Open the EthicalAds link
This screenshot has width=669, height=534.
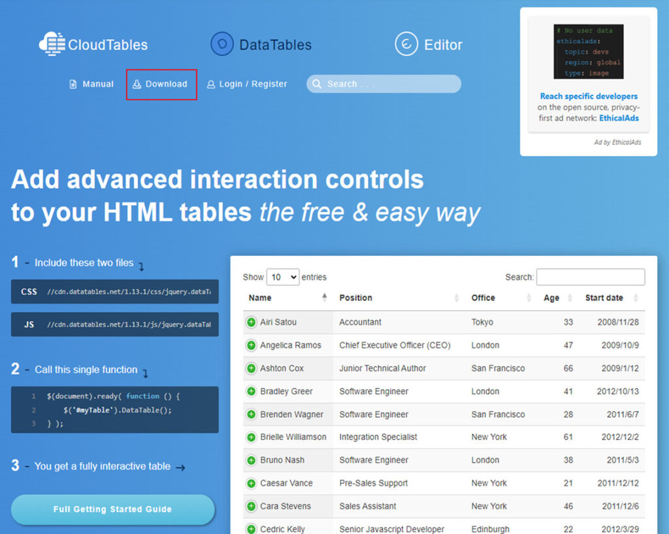[x=619, y=118]
